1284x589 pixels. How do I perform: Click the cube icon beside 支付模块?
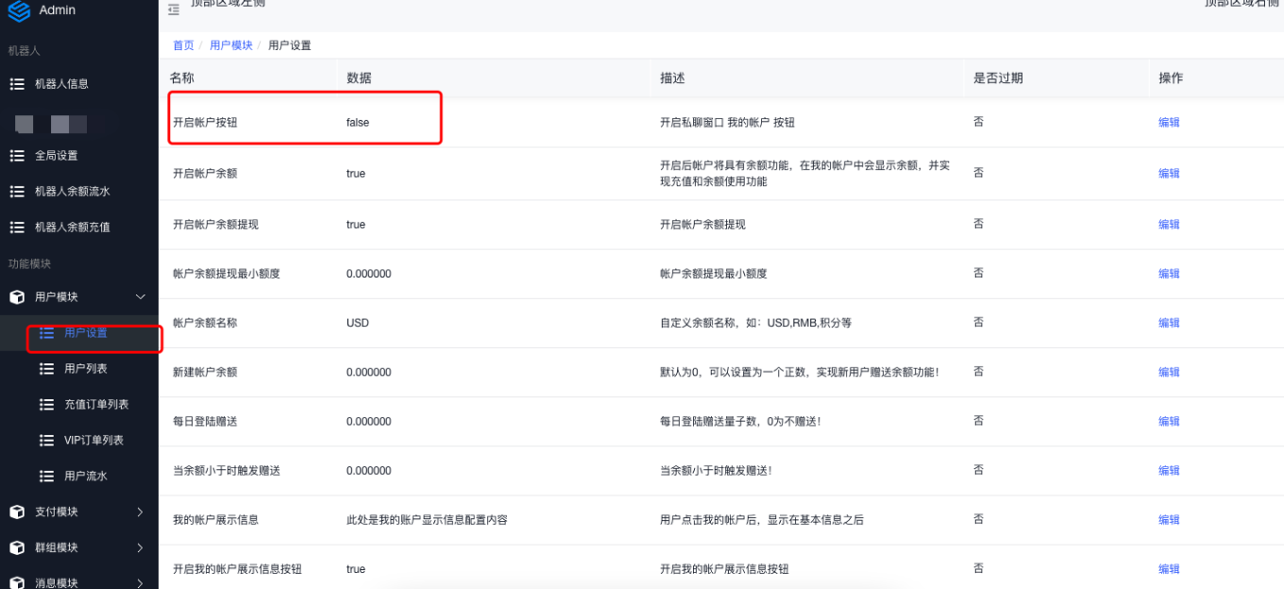[17, 513]
